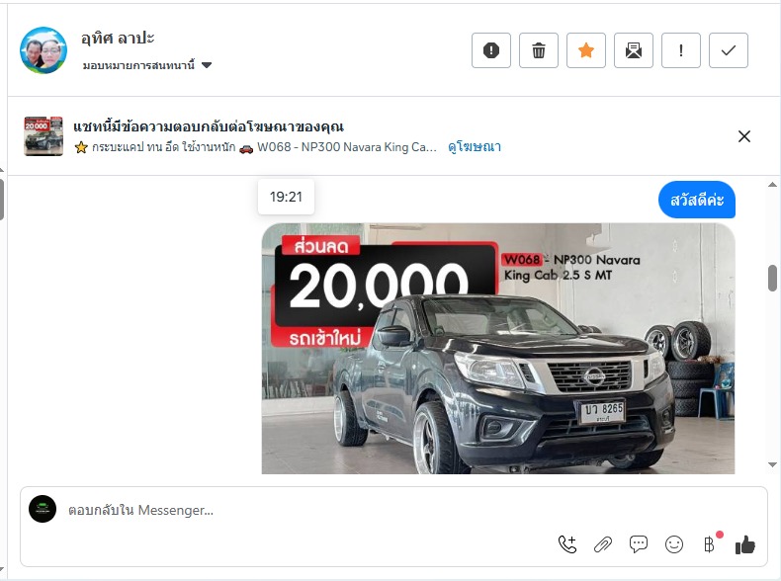Image resolution: width=781 pixels, height=581 pixels.
Task: Mark conversation done with checkmark
Action: [729, 50]
